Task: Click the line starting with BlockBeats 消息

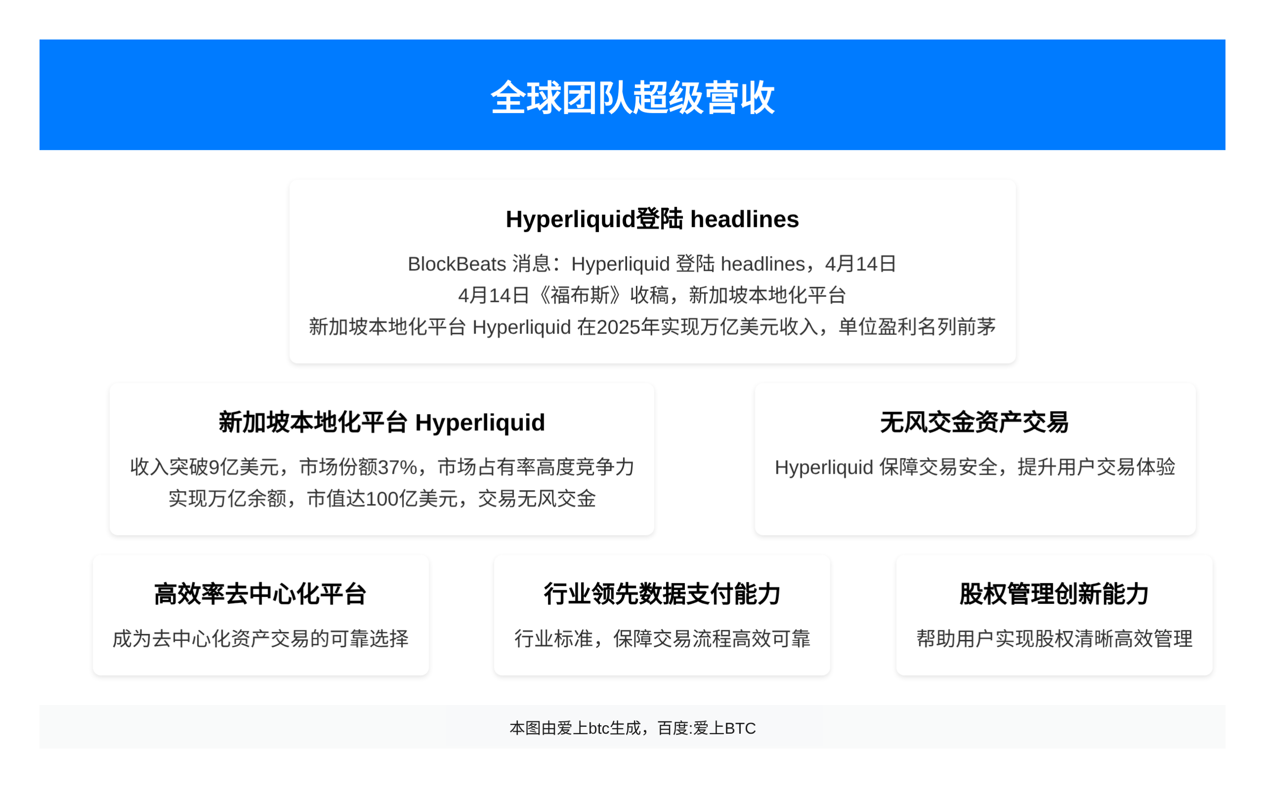Action: coord(653,264)
